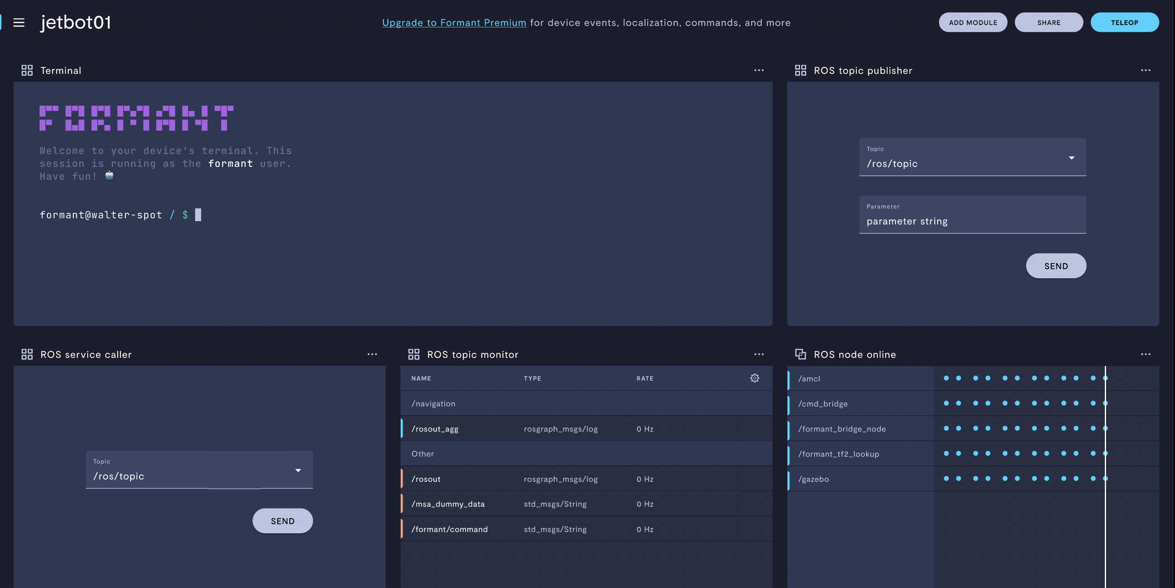Expand service caller Topic dropdown
The width and height of the screenshot is (1175, 588).
(298, 470)
